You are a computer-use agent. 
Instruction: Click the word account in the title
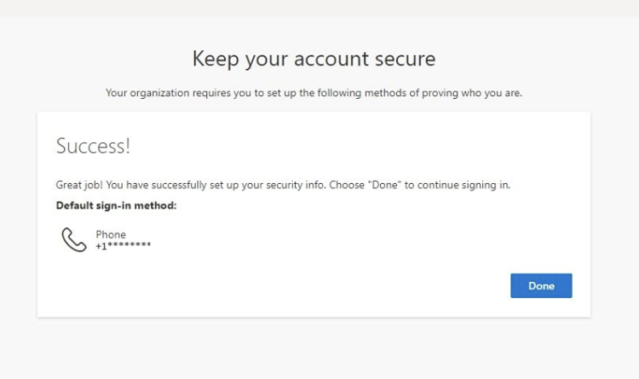click(322, 59)
